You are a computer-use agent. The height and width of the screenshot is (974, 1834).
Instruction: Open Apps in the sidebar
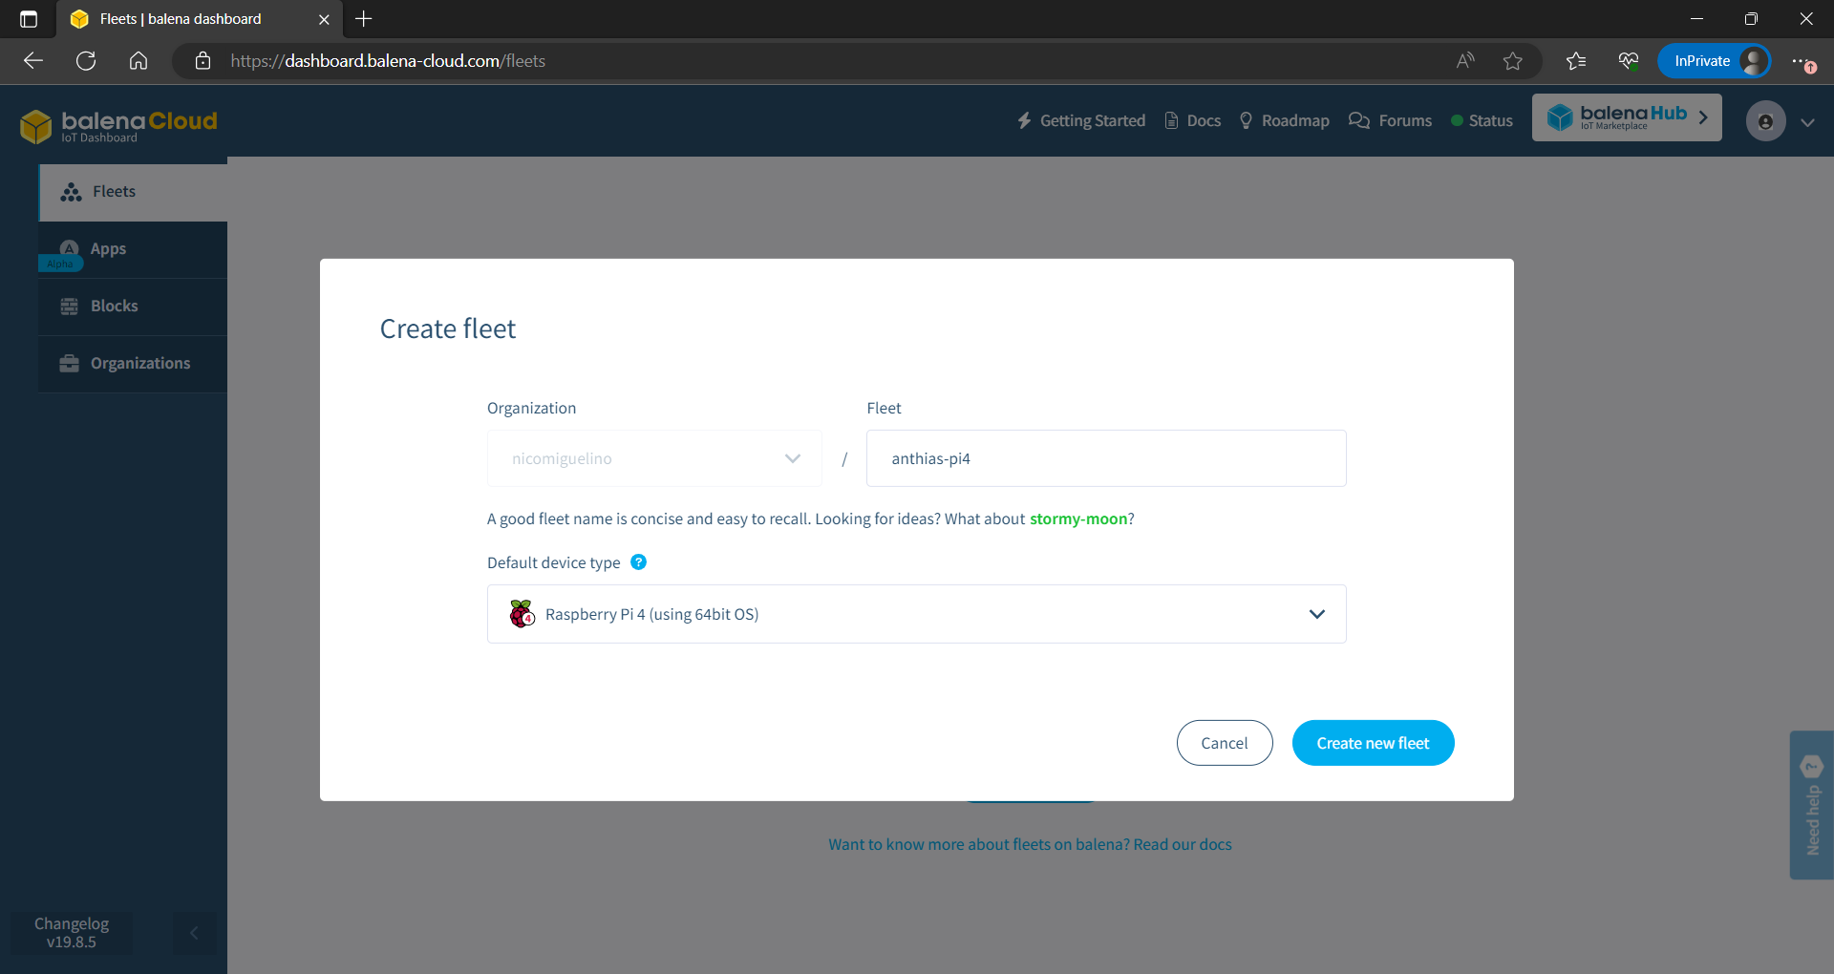point(133,249)
